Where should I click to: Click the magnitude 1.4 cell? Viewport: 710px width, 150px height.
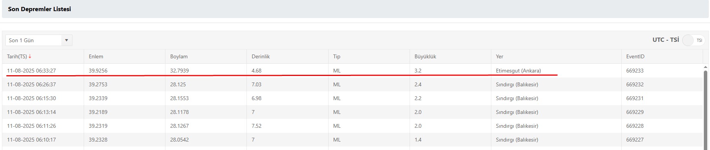pyautogui.click(x=450, y=140)
